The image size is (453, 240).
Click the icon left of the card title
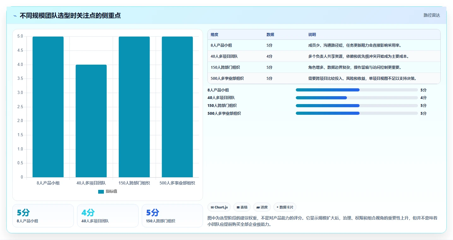[x=15, y=16]
